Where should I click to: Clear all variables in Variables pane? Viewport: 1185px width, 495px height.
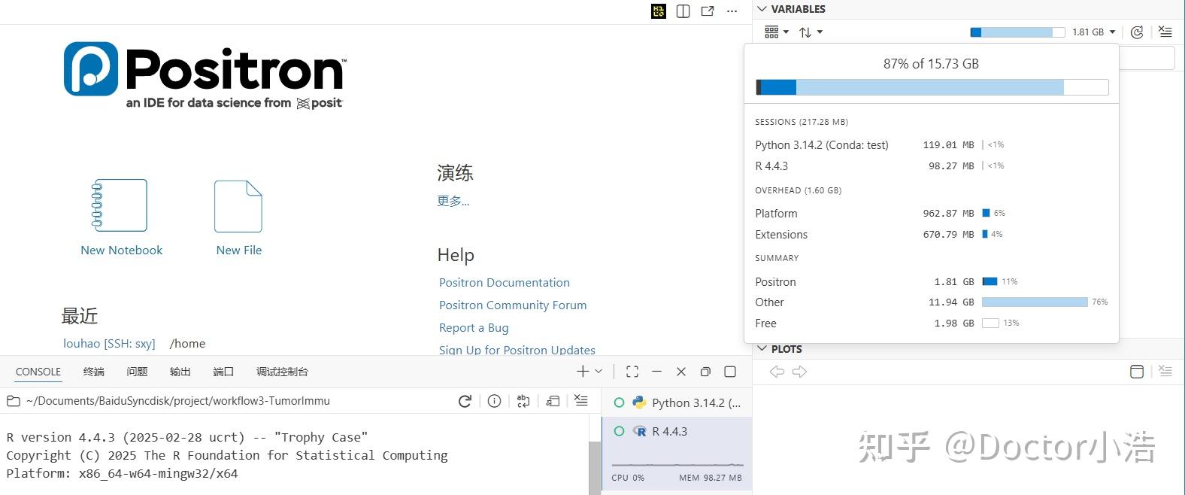point(1165,32)
